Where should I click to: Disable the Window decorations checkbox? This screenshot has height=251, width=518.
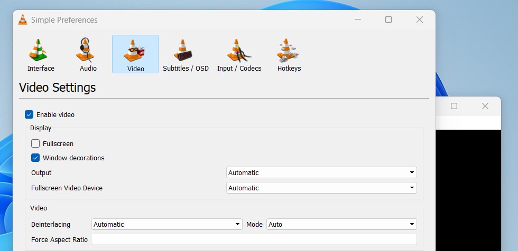pyautogui.click(x=35, y=158)
